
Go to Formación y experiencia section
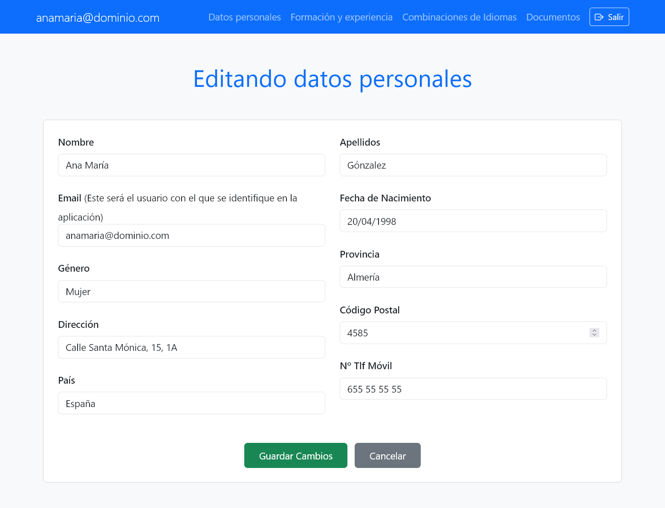(x=341, y=17)
